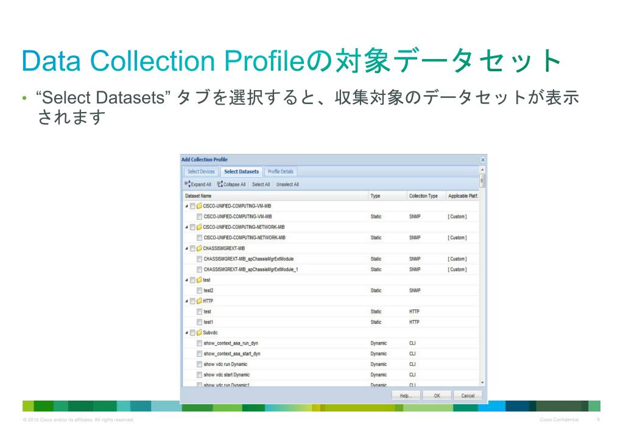Click the CHASSISMGREXT-MIB folder icon
The height and width of the screenshot is (431, 623).
[x=199, y=248]
